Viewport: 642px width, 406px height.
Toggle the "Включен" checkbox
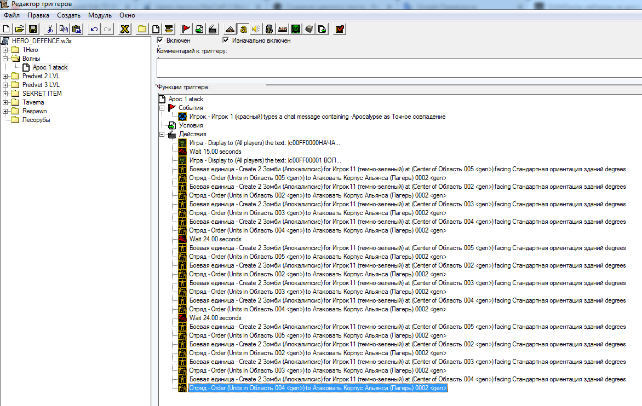click(160, 40)
